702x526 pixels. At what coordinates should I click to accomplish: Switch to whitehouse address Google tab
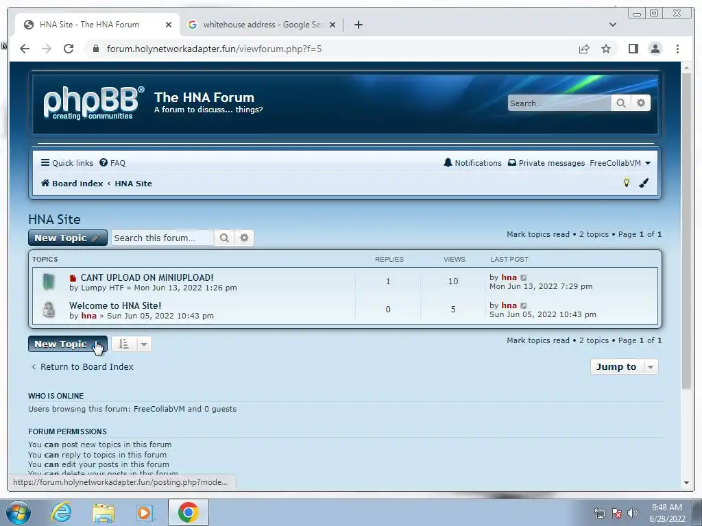(x=262, y=25)
